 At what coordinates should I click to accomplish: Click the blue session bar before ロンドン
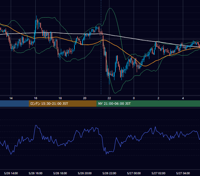14,104
